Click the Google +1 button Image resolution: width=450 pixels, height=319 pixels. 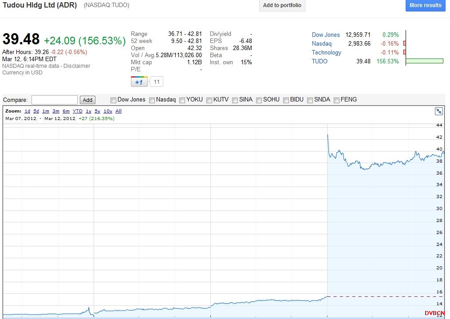pyautogui.click(x=139, y=82)
